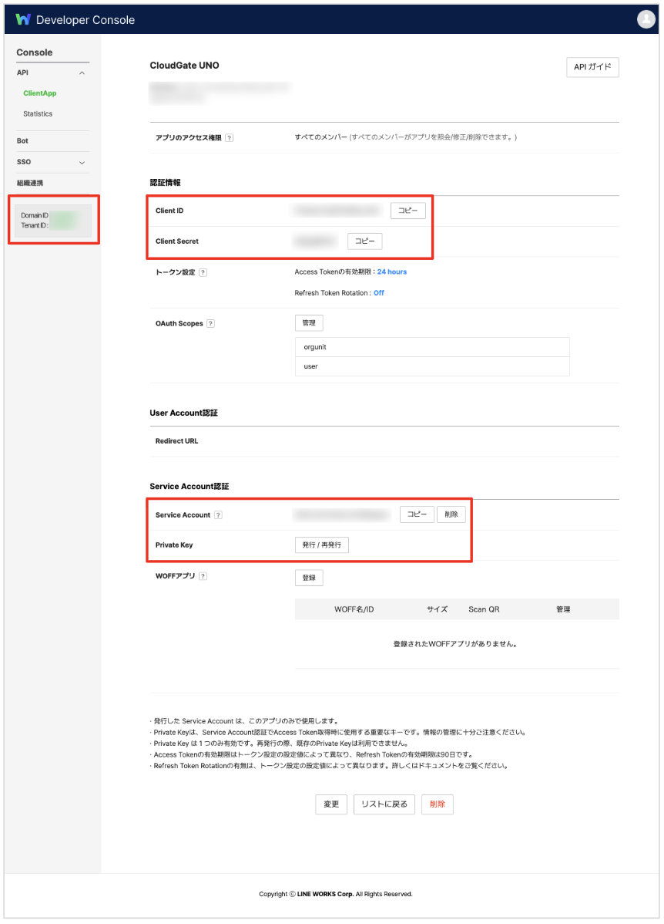This screenshot has width=664, height=924.
Task: Click the リストに戻る button
Action: pos(384,804)
